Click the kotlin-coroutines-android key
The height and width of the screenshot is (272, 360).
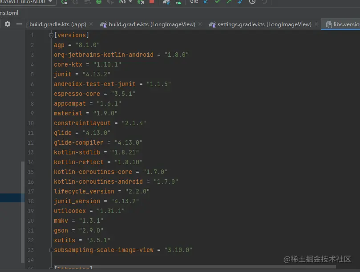click(98, 182)
